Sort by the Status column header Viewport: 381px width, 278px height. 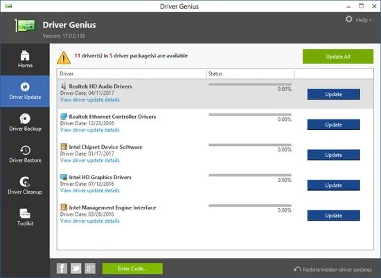250,74
